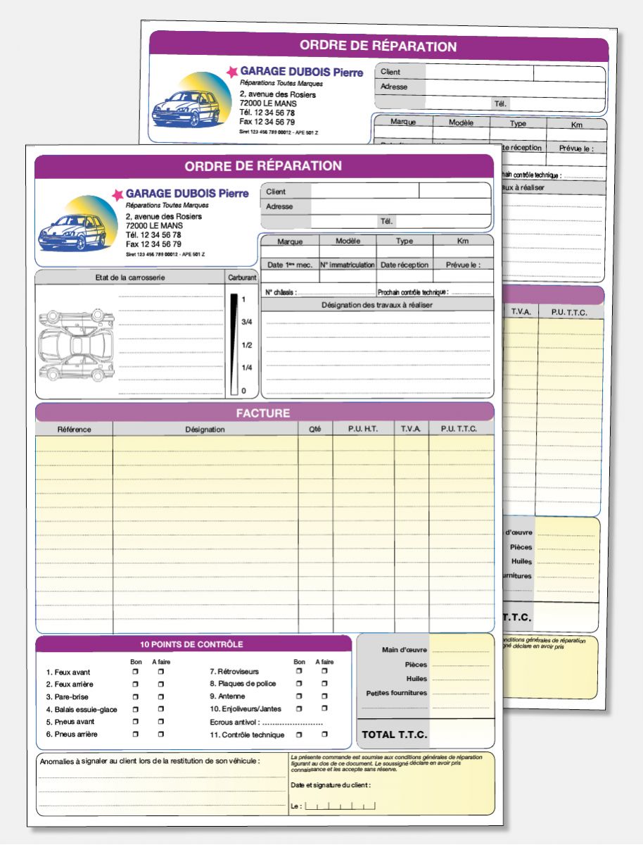Tick A faire for Enjoliveurs/Jantes
Screen dimensions: 643x845
[324, 709]
